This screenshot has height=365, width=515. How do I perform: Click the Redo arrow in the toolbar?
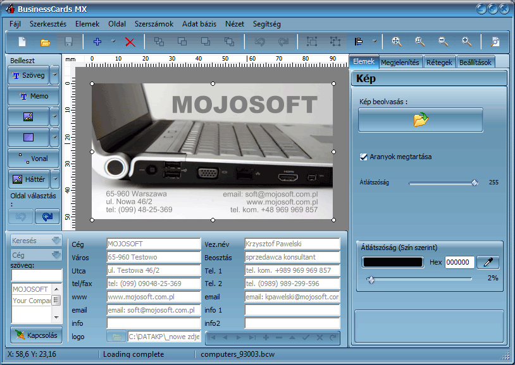(283, 42)
